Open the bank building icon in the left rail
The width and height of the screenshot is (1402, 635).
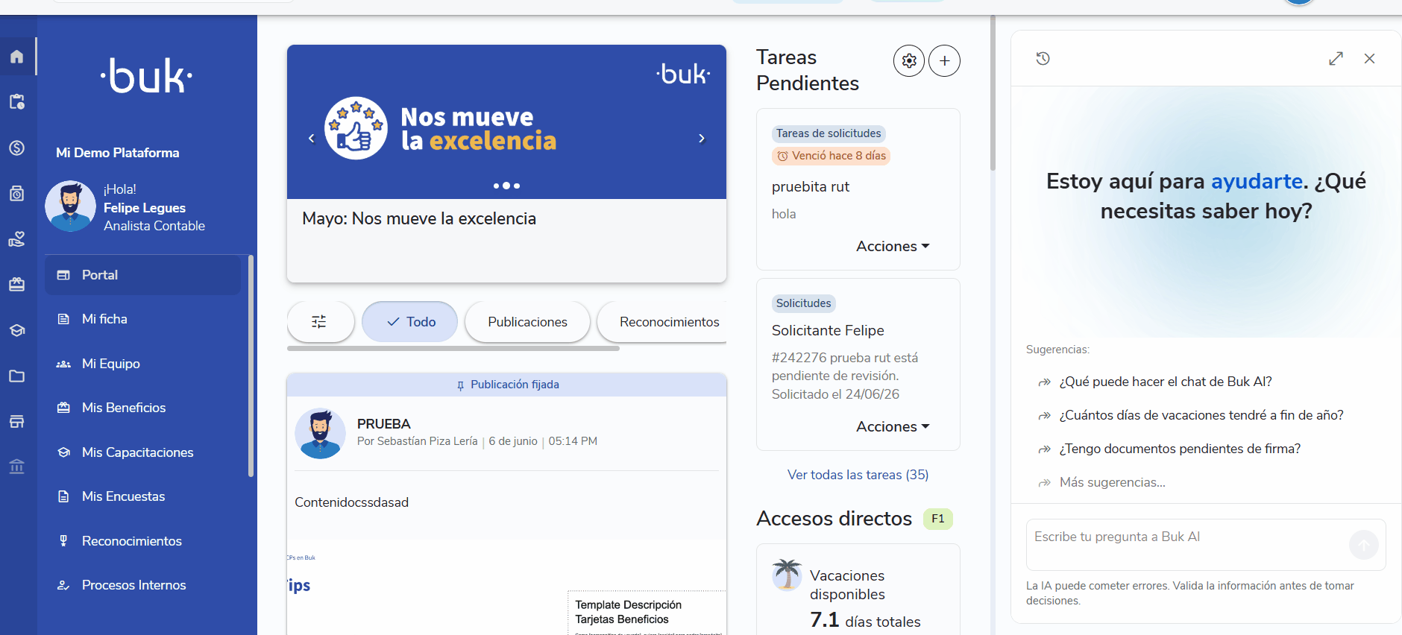point(16,467)
